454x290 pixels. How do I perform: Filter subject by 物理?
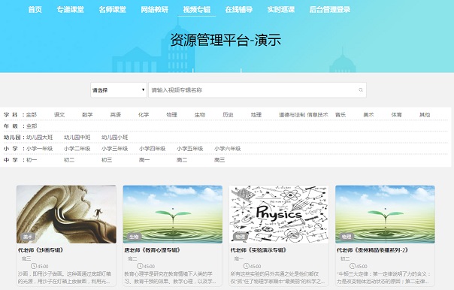[171, 115]
